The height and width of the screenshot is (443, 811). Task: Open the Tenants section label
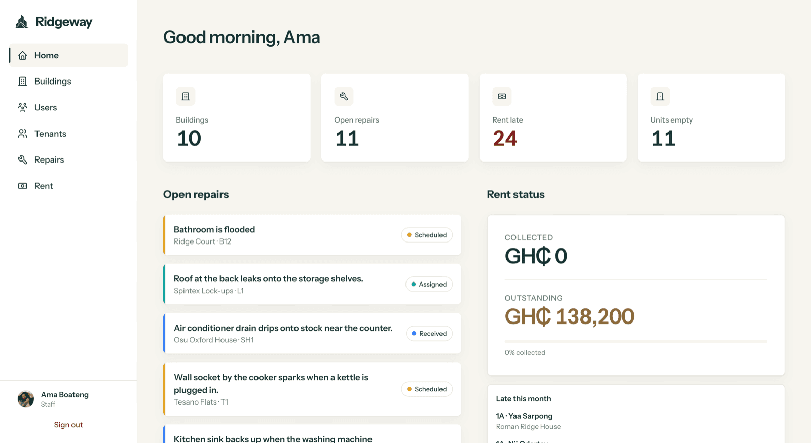[x=50, y=134]
